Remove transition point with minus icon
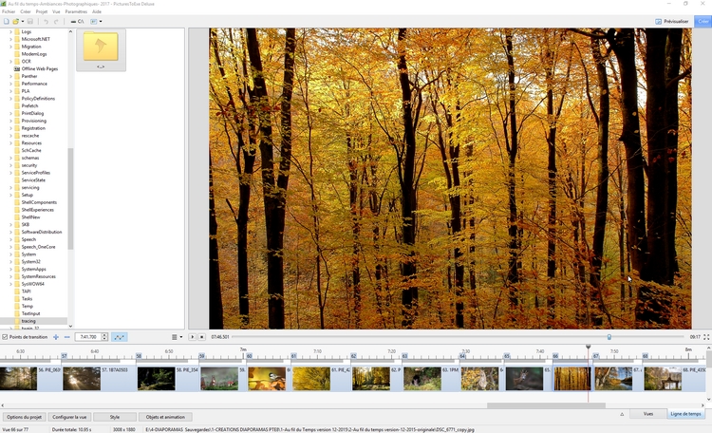This screenshot has height=433, width=712. (66, 337)
